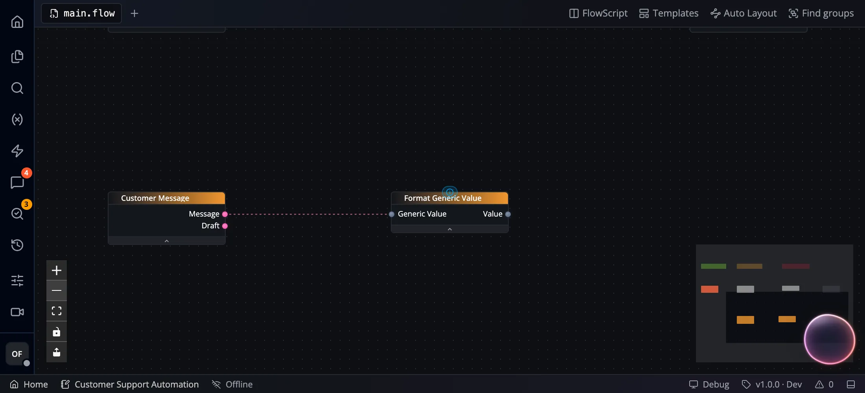Fit the canvas view to screen
Screen dimensions: 865x393
[57, 311]
